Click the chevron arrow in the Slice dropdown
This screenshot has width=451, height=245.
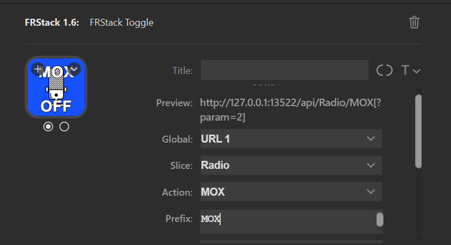(371, 165)
